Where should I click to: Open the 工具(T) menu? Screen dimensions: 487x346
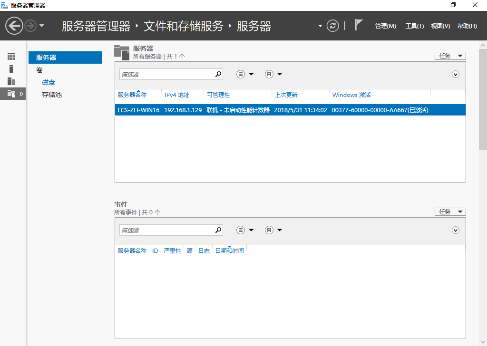(414, 26)
